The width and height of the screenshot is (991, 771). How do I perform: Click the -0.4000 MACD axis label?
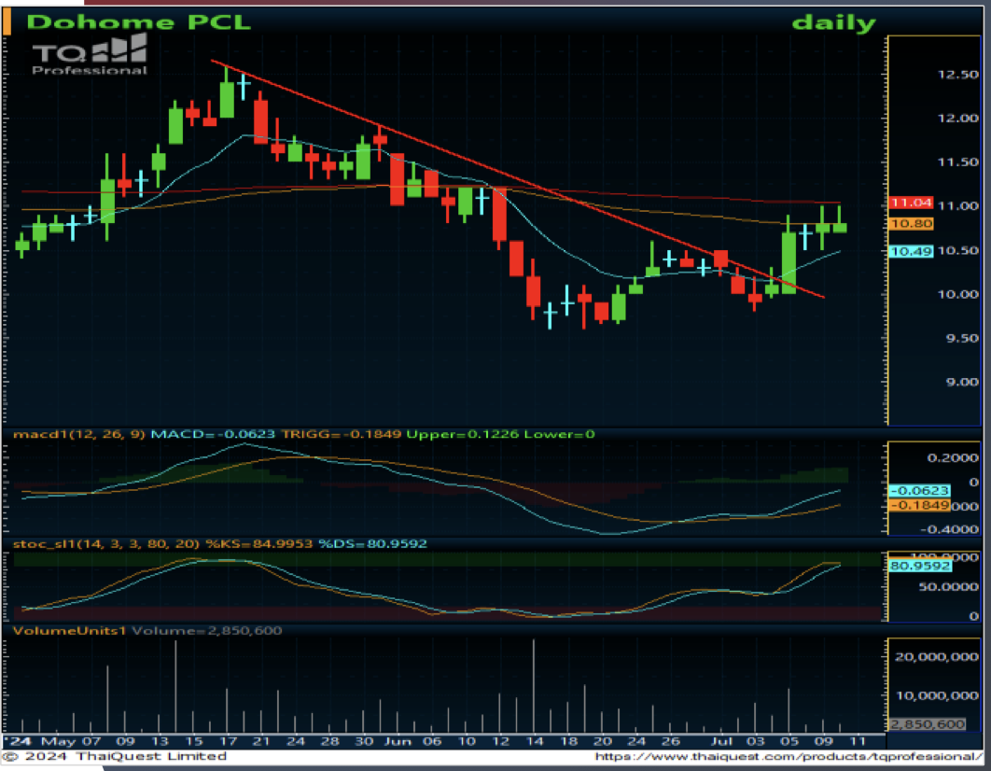point(949,529)
